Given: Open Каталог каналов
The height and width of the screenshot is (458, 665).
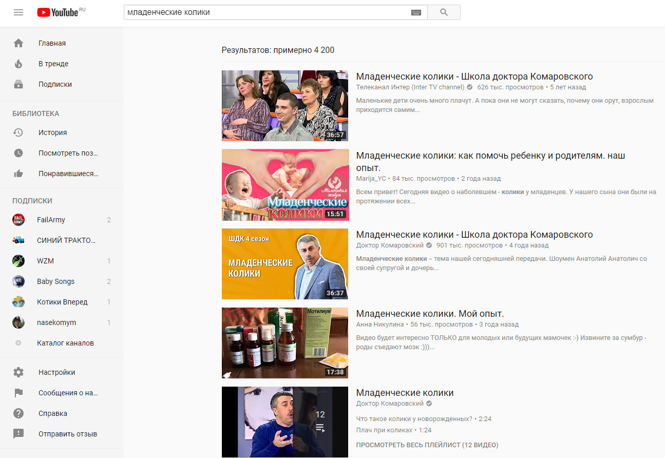Looking at the screenshot, I should point(65,343).
